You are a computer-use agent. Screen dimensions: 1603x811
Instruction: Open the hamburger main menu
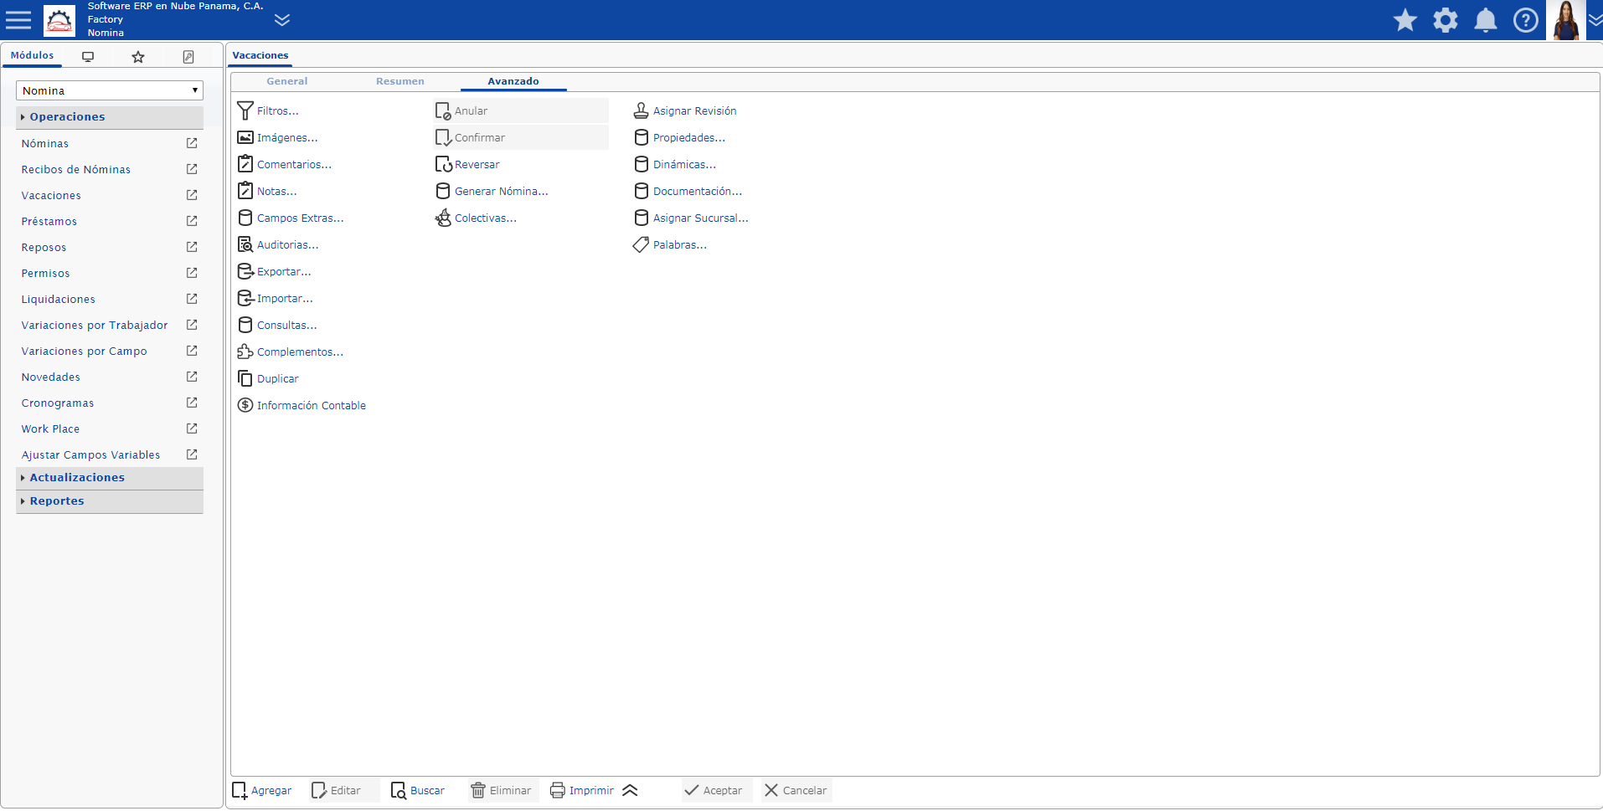pyautogui.click(x=18, y=20)
